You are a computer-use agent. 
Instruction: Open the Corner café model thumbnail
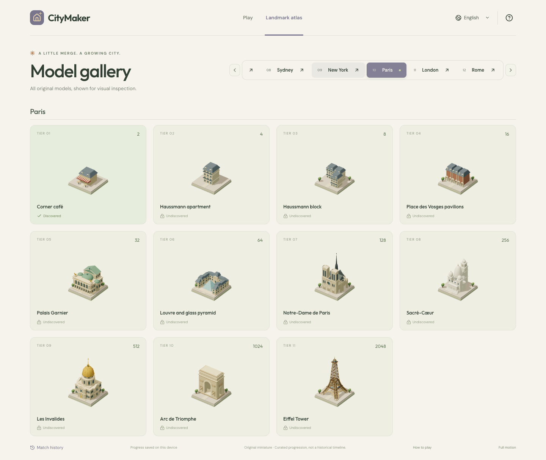pos(88,180)
